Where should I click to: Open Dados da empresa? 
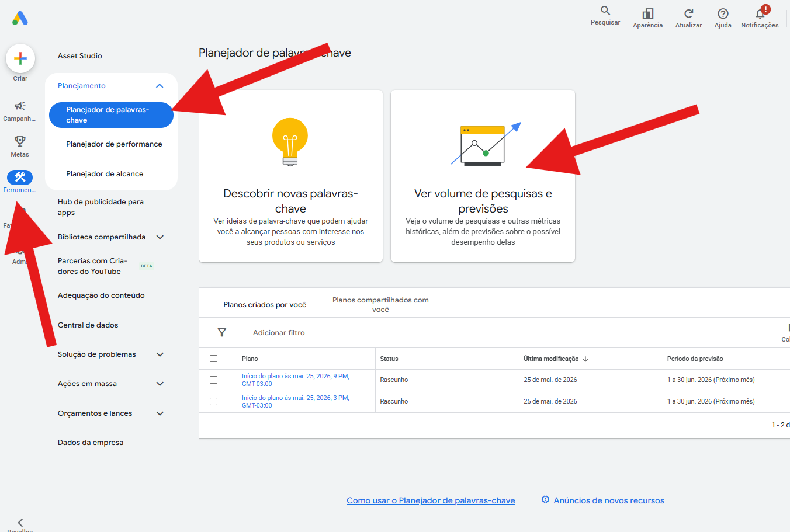pyautogui.click(x=91, y=443)
